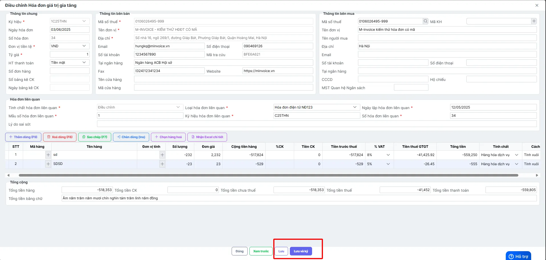Open the HT thanh toán Tiền mặt dropdown
This screenshot has height=260, width=546.
point(70,63)
